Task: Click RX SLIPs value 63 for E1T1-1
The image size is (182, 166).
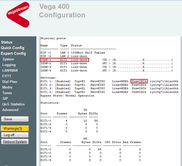Action: coord(99,149)
